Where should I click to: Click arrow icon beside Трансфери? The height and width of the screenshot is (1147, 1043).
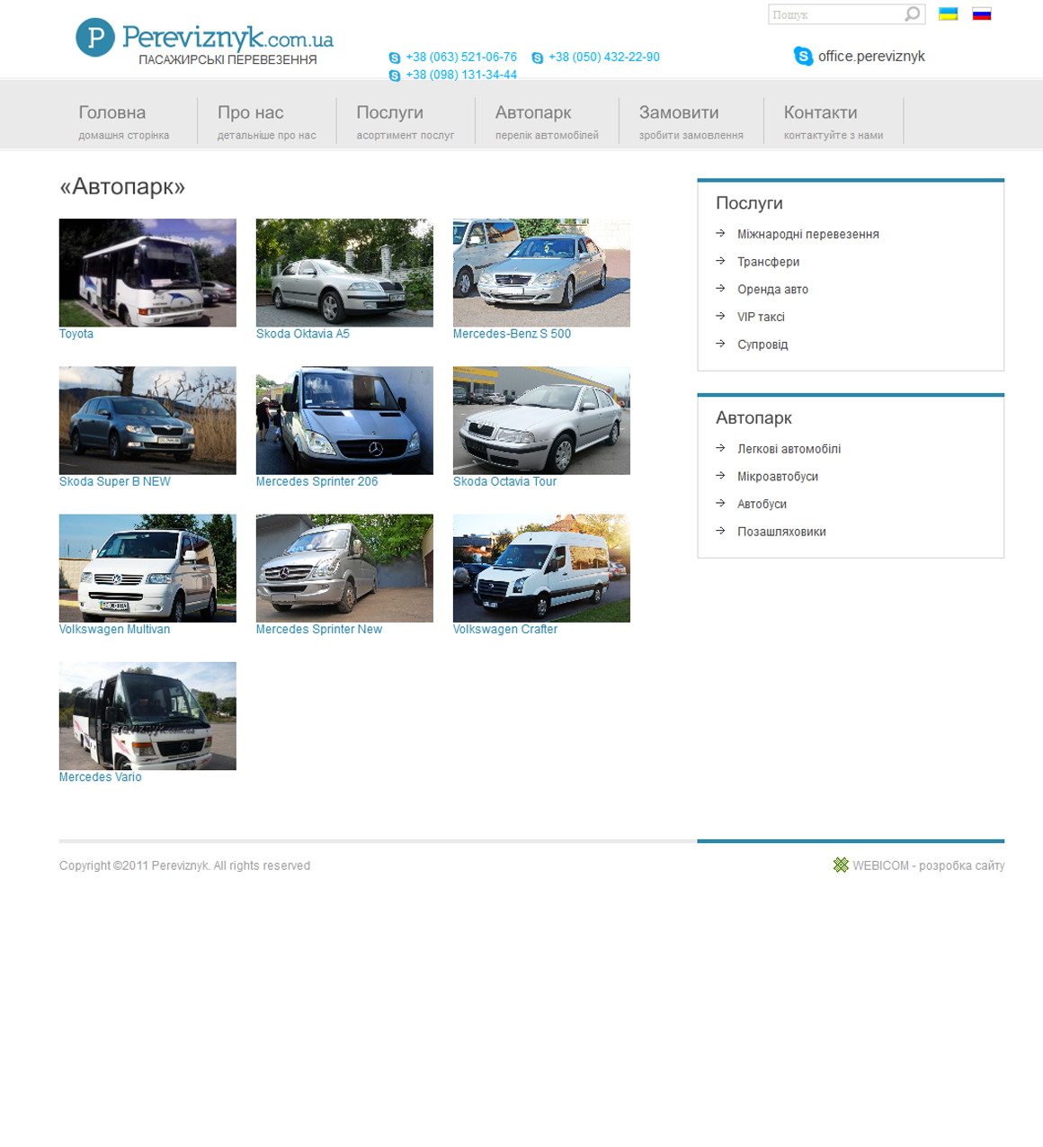pos(720,261)
